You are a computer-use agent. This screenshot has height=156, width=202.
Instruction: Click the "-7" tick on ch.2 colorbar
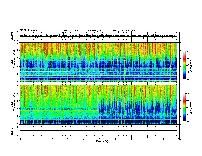(x=188, y=121)
